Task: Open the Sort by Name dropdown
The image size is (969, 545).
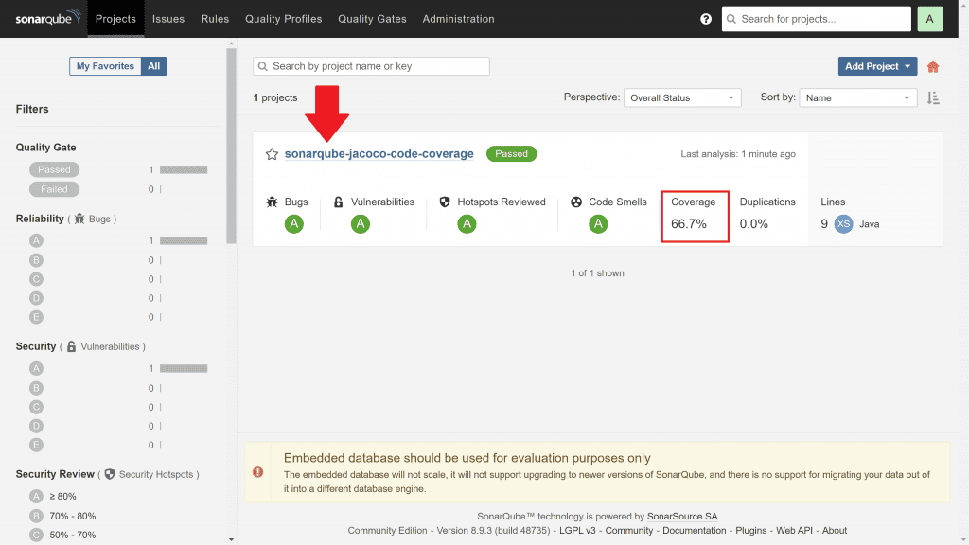Action: [857, 97]
